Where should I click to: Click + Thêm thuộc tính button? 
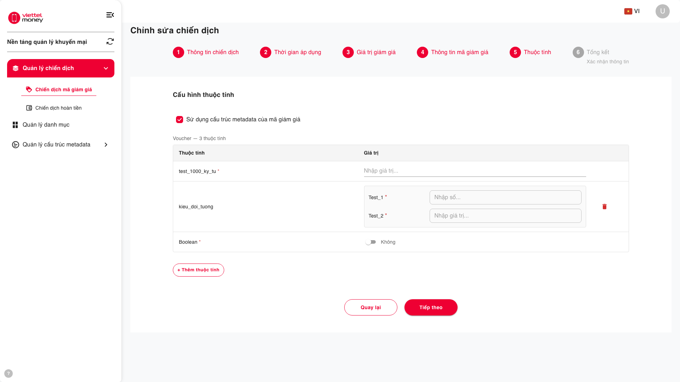(198, 270)
